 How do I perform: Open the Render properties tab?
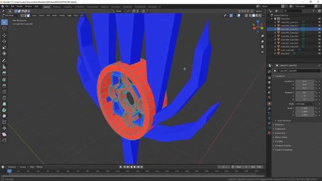pos(269,78)
